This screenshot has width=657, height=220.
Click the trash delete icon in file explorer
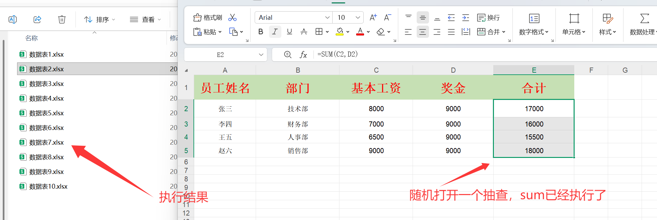click(62, 19)
